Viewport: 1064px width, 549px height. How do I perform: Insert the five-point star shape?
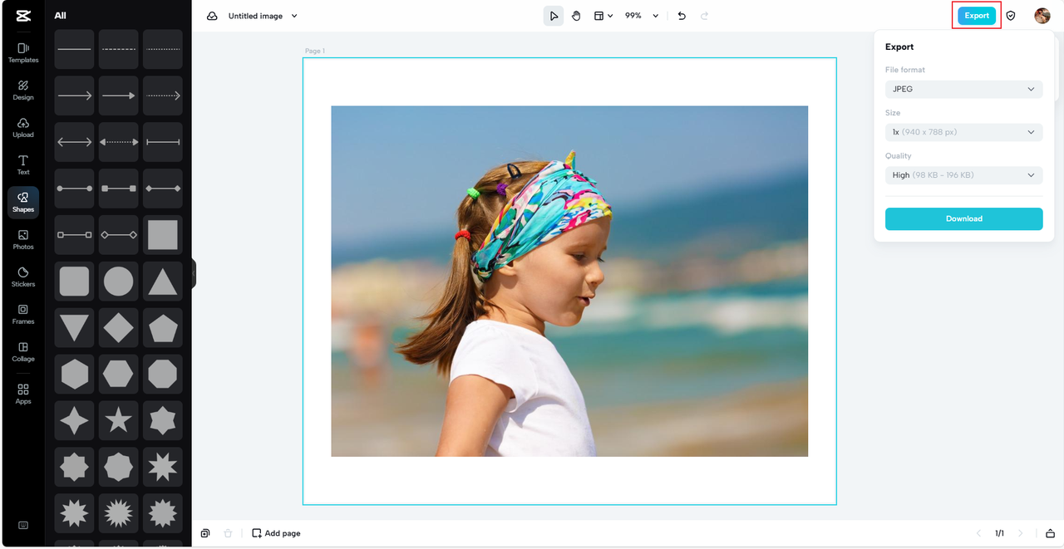119,421
